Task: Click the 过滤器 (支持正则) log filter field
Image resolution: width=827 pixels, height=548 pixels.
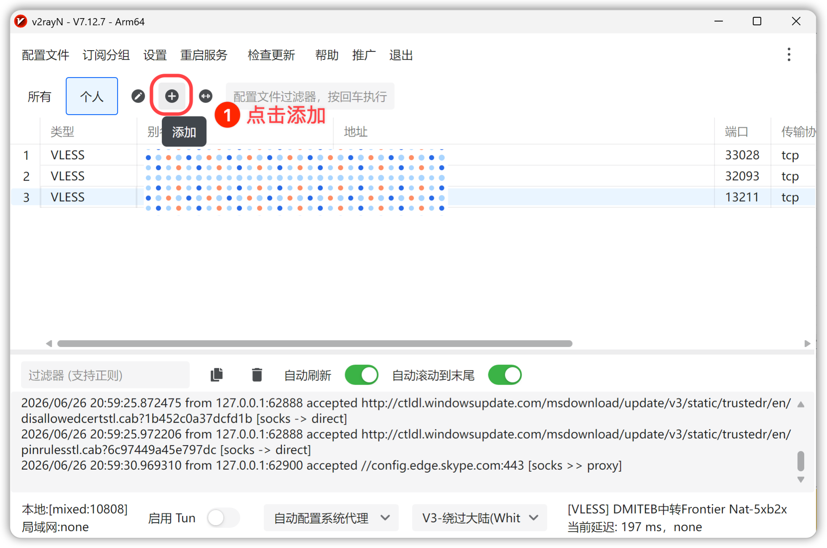Action: pos(105,375)
